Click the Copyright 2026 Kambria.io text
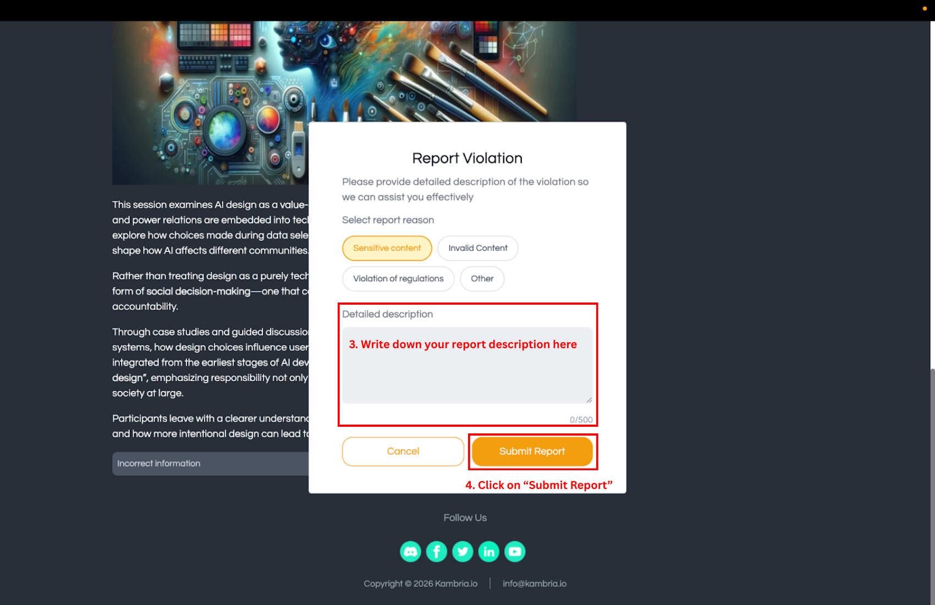This screenshot has width=935, height=605. (x=421, y=584)
